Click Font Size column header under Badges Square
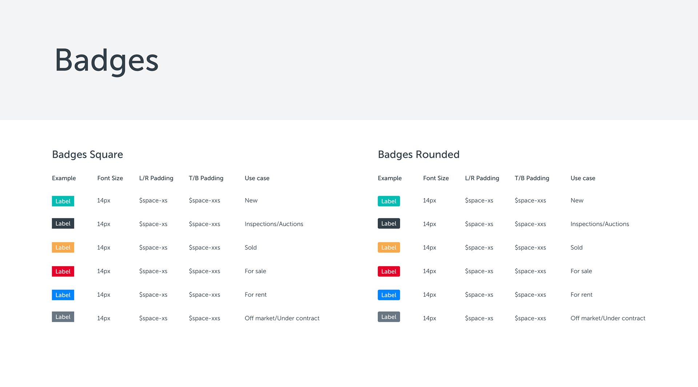 [x=110, y=178]
